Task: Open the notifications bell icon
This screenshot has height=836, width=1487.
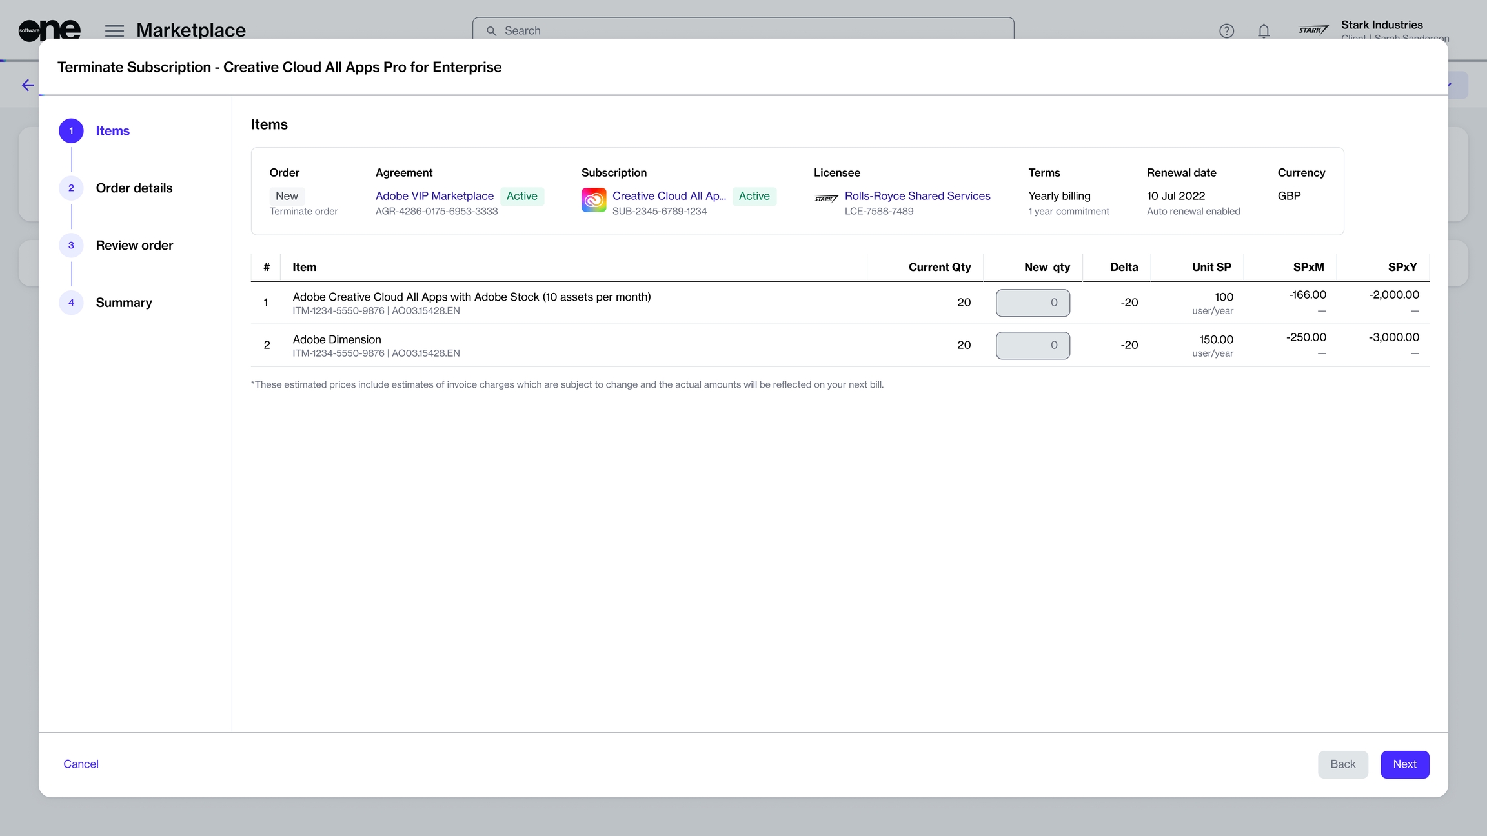Action: pyautogui.click(x=1264, y=30)
